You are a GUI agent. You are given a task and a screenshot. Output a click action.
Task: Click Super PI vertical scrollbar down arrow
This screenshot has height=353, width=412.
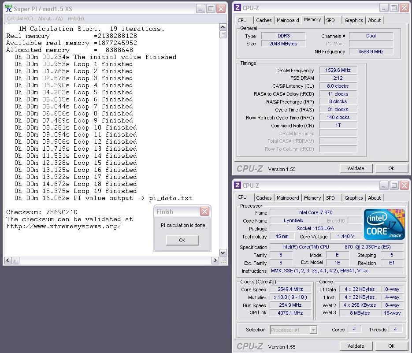tap(223, 253)
